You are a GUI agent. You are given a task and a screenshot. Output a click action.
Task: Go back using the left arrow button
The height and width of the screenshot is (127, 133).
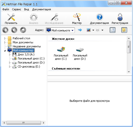click(14, 30)
